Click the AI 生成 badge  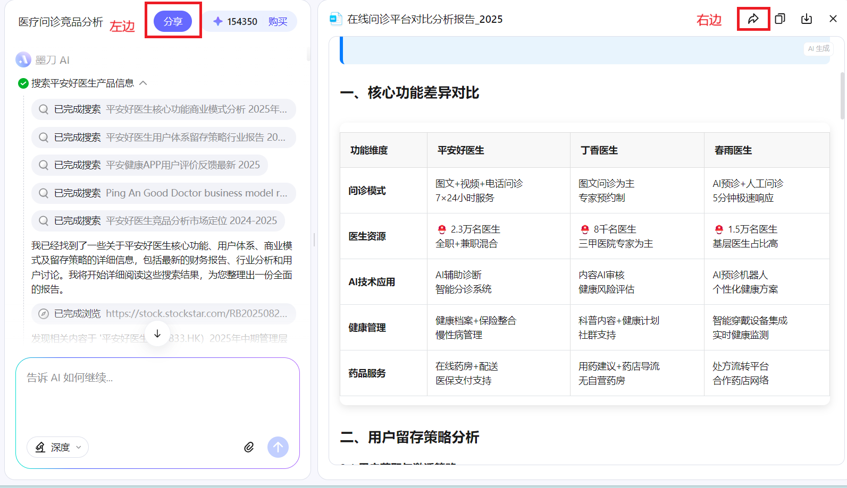point(818,49)
